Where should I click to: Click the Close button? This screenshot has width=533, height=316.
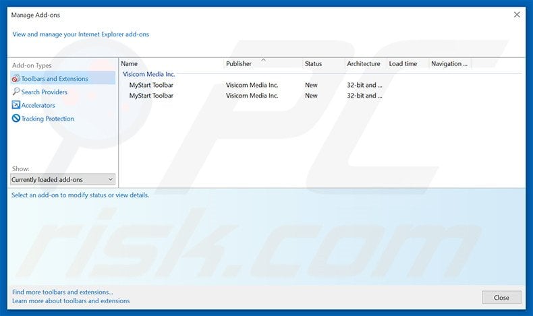click(x=501, y=297)
